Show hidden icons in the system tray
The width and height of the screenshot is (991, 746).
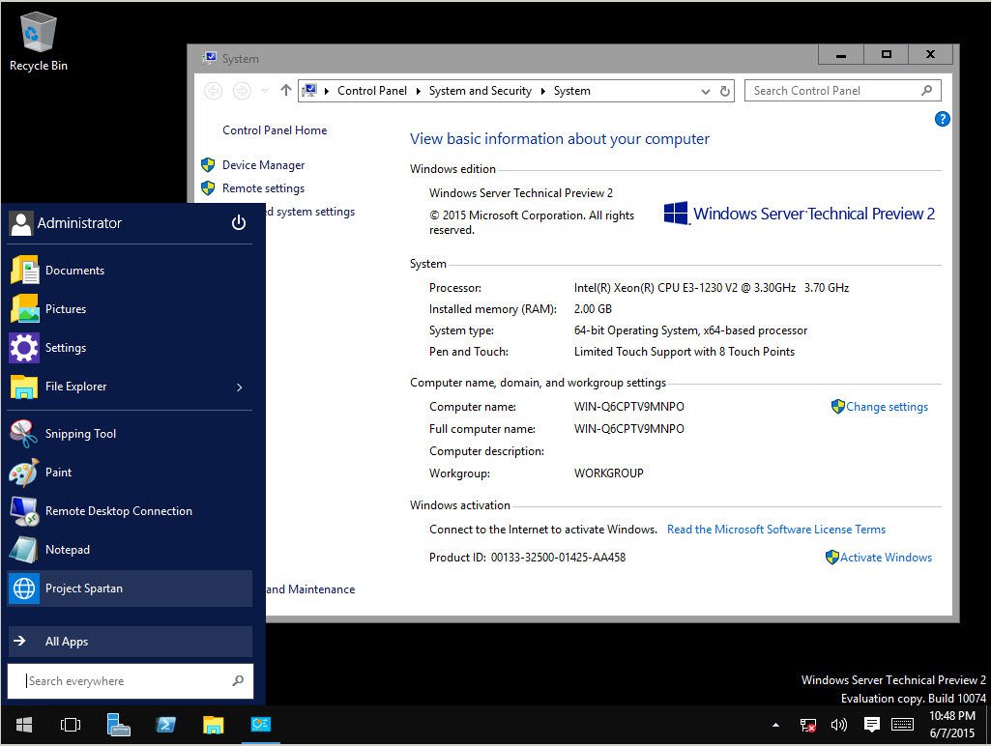click(775, 724)
